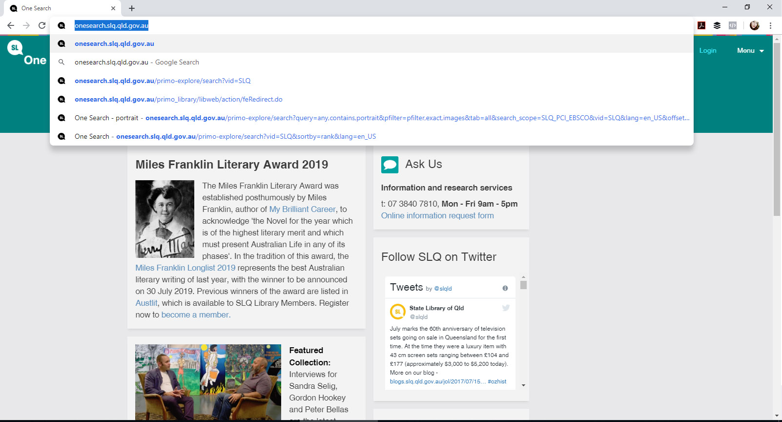Pick suggestion primo-explore/search?vid=SLQ

[x=371, y=81]
